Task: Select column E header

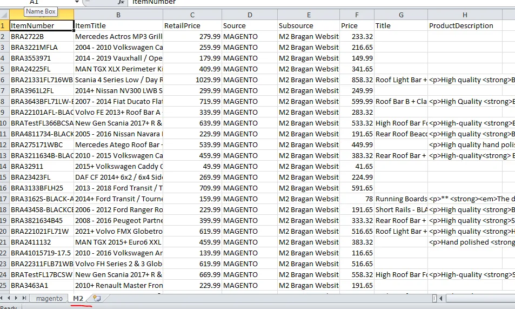Action: [x=309, y=15]
